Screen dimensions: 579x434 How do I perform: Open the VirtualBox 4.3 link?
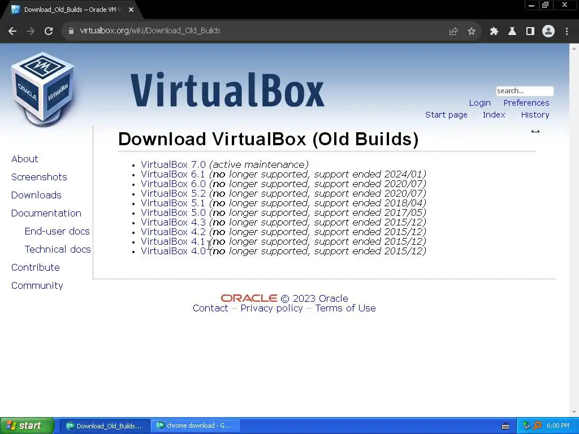pos(173,222)
